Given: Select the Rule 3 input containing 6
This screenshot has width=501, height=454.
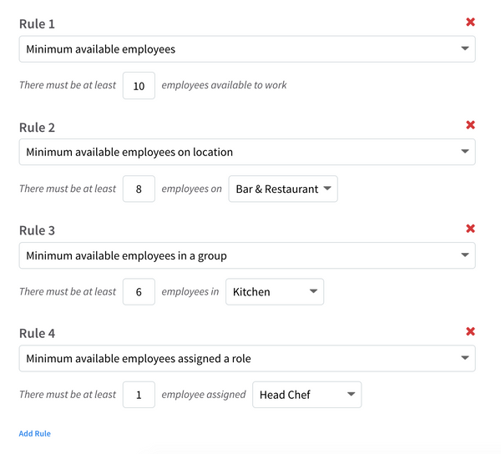Looking at the screenshot, I should pyautogui.click(x=139, y=292).
